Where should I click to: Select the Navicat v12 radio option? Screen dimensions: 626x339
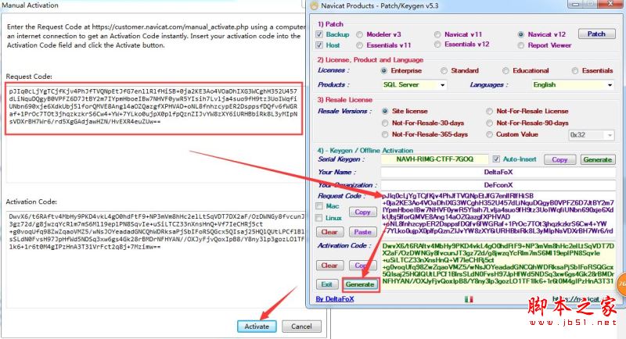coord(520,34)
